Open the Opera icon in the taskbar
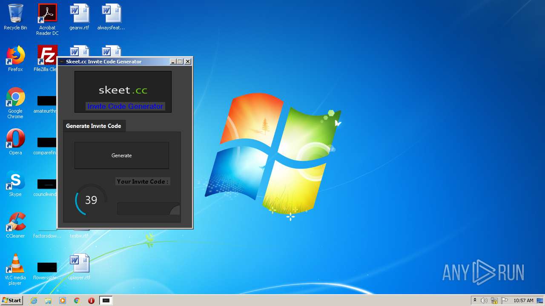Viewport: 545px width, 306px height. click(91, 300)
